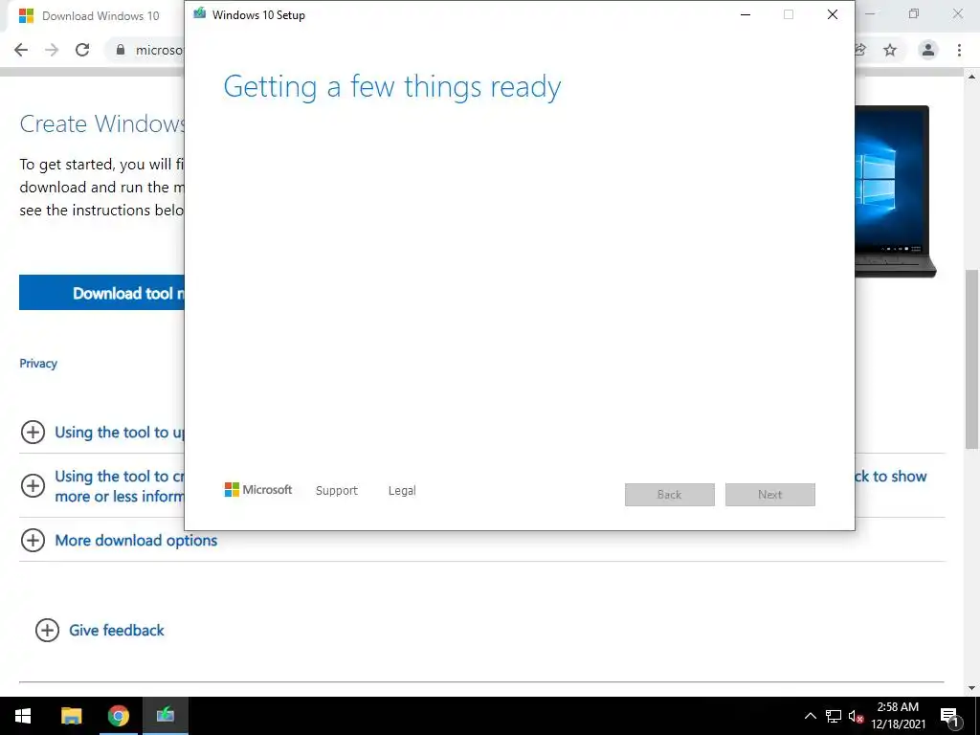Click the site lock icon in Chrome

point(121,50)
